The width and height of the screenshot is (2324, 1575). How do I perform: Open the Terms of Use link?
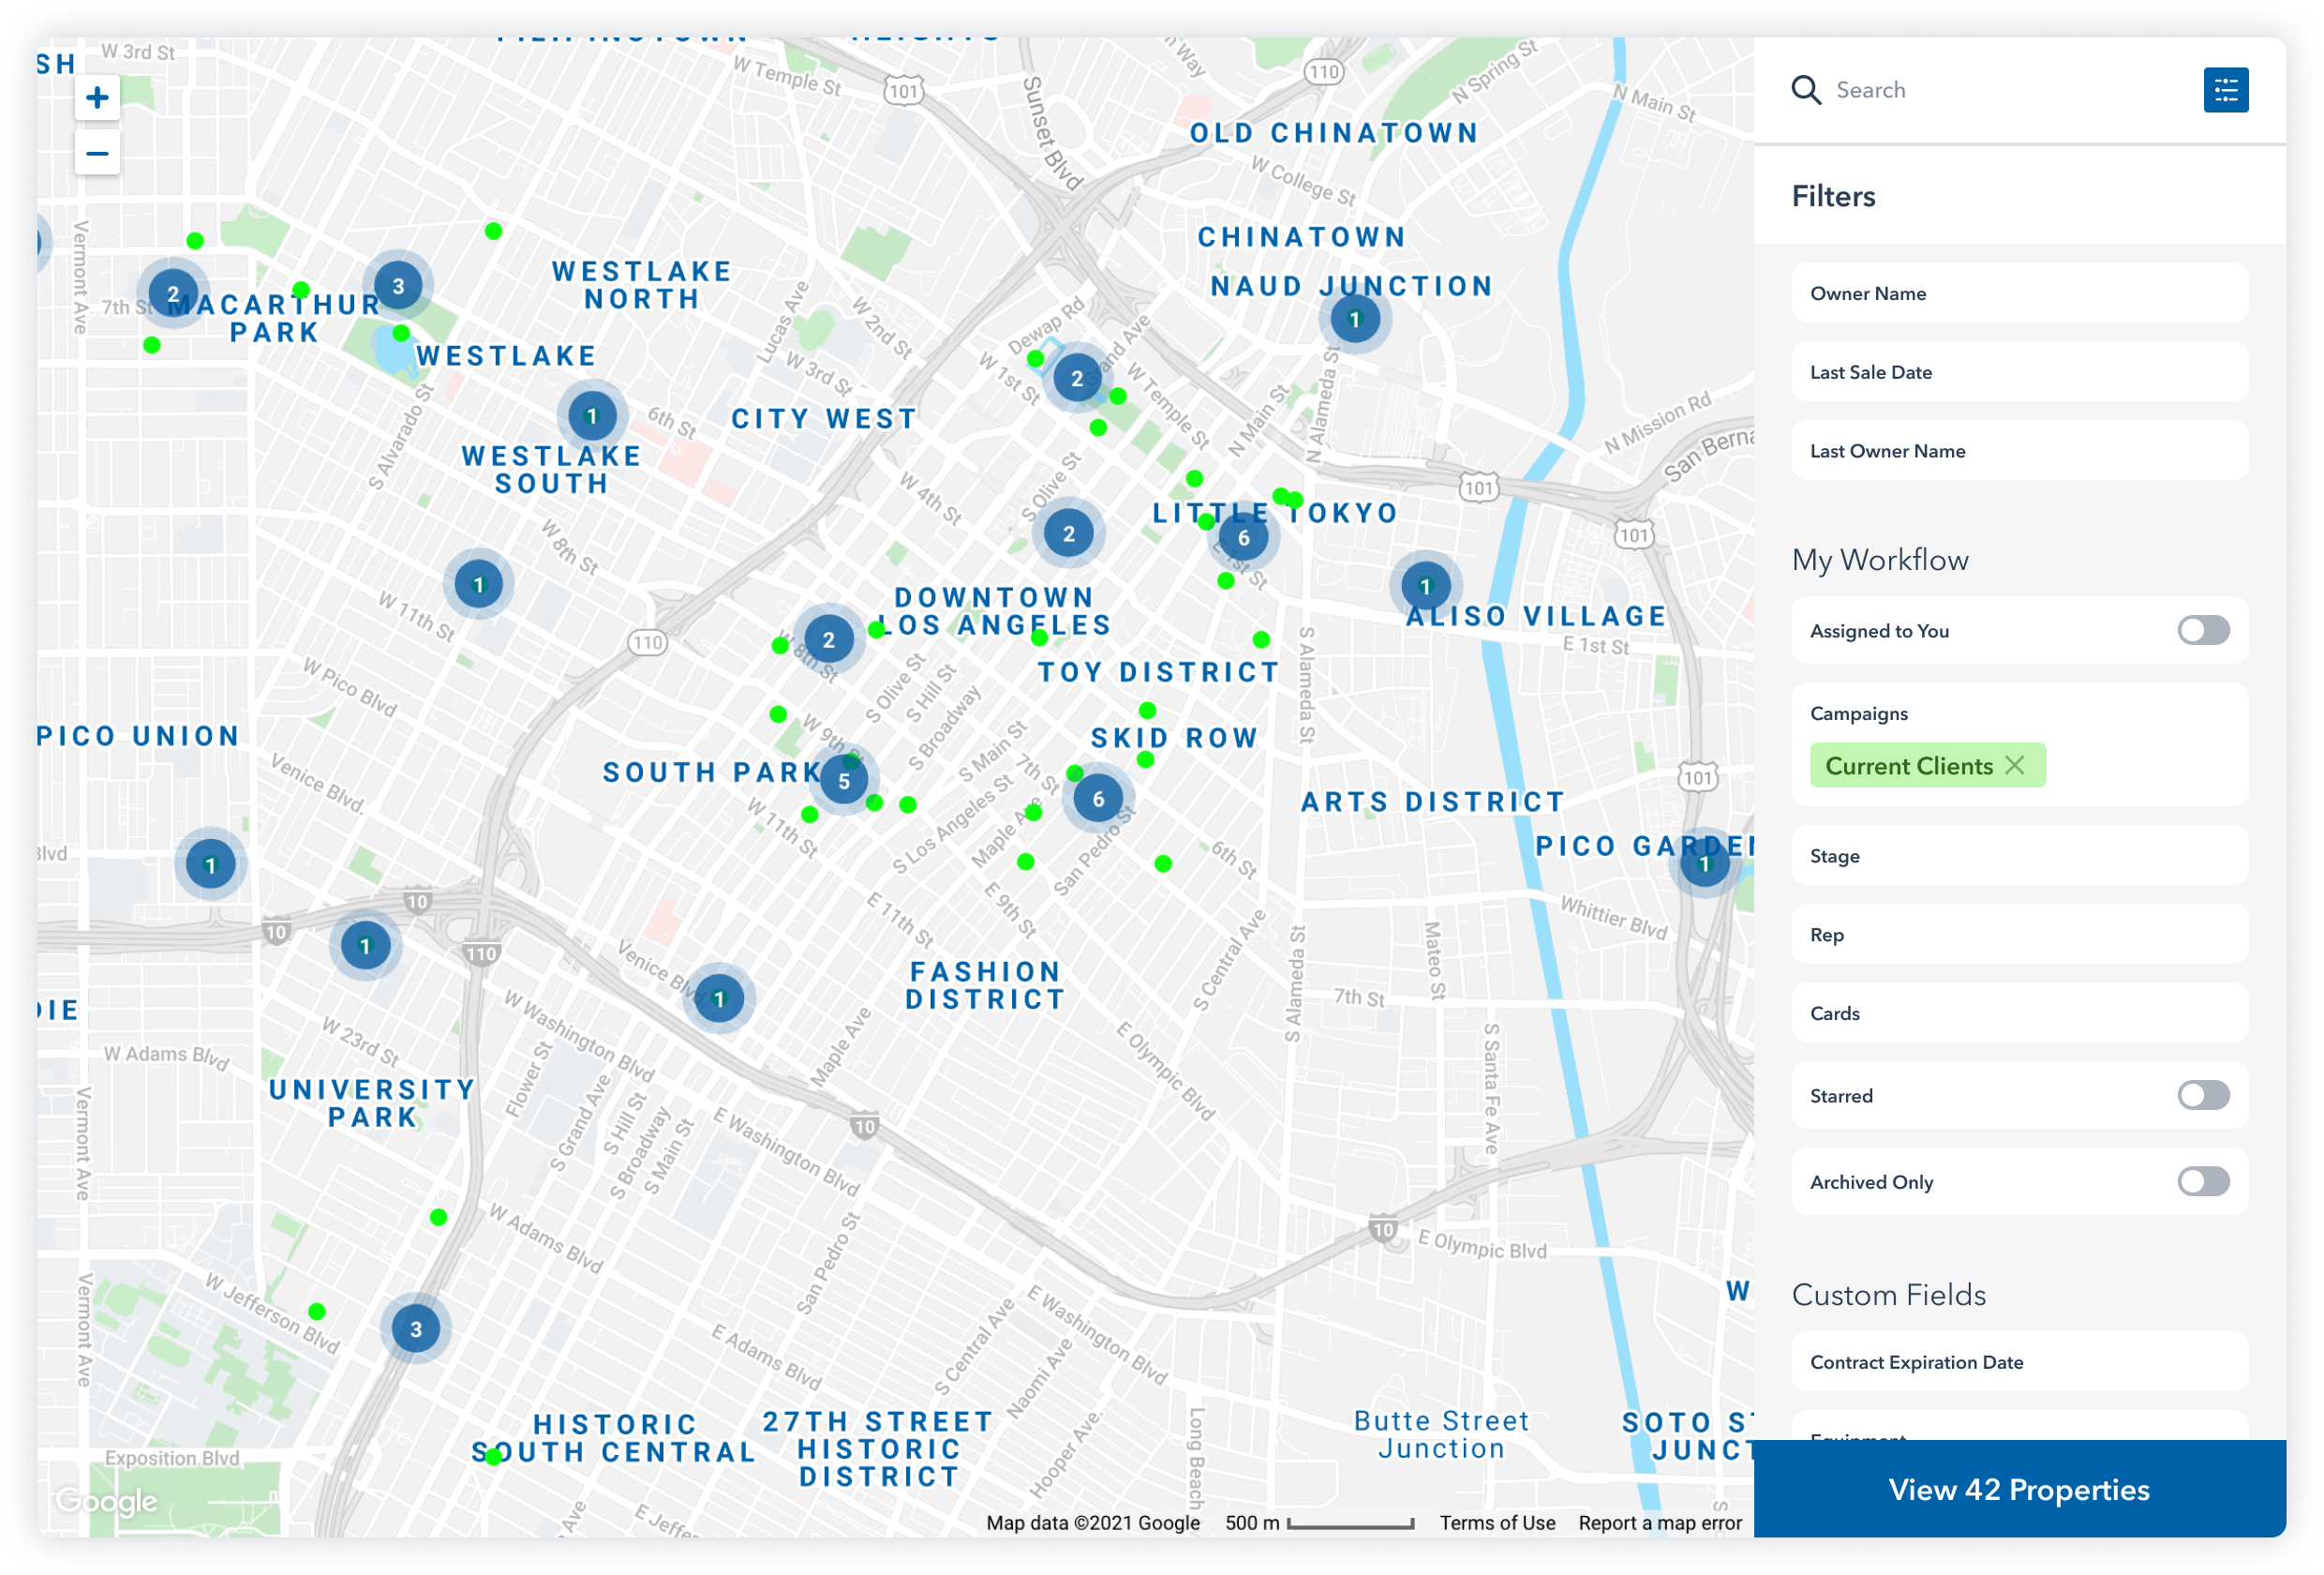(x=1496, y=1522)
